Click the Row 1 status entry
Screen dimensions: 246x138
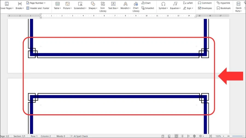34,136
